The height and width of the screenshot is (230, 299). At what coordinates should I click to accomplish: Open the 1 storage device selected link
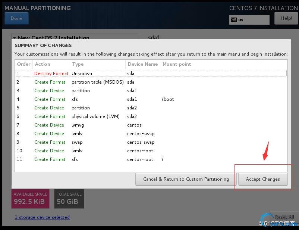pos(42,217)
